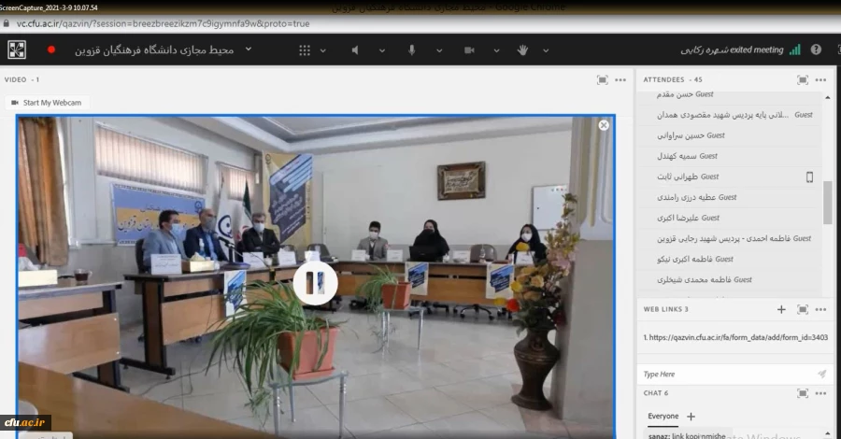This screenshot has width=841, height=439.
Task: Click the red recording indicator dot
Action: (51, 50)
